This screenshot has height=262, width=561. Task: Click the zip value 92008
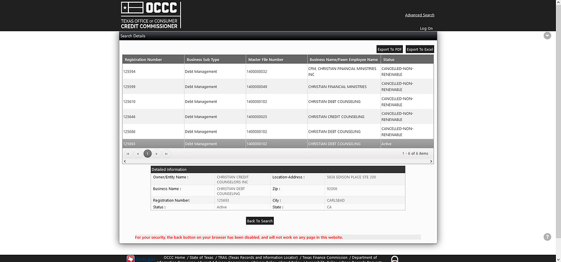click(x=332, y=189)
